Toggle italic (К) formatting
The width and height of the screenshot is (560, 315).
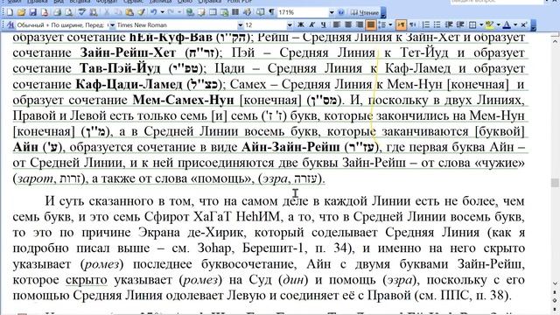[311, 24]
